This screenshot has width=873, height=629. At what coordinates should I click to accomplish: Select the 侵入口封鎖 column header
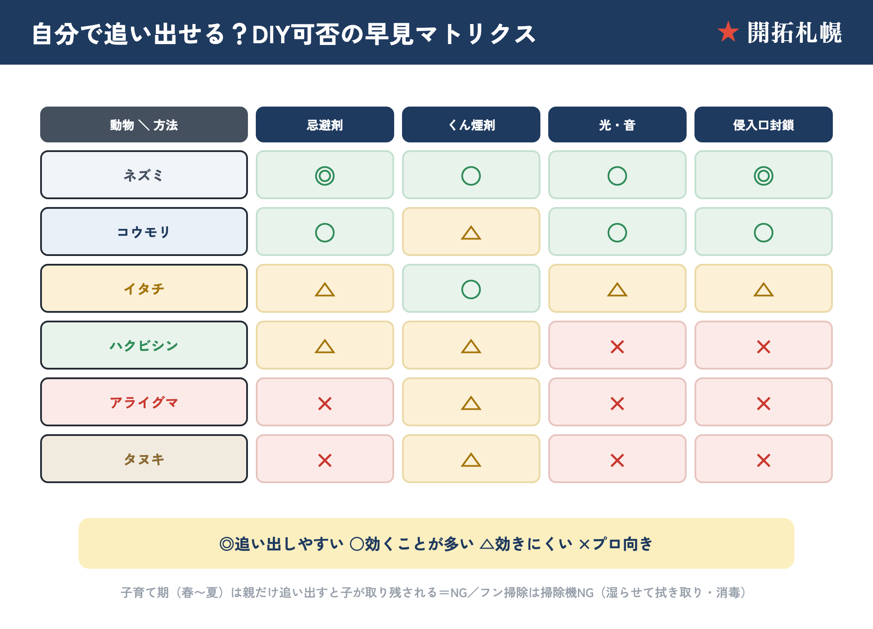point(763,124)
